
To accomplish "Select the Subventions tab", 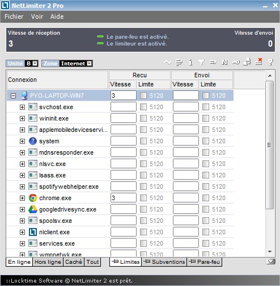I will [164, 262].
